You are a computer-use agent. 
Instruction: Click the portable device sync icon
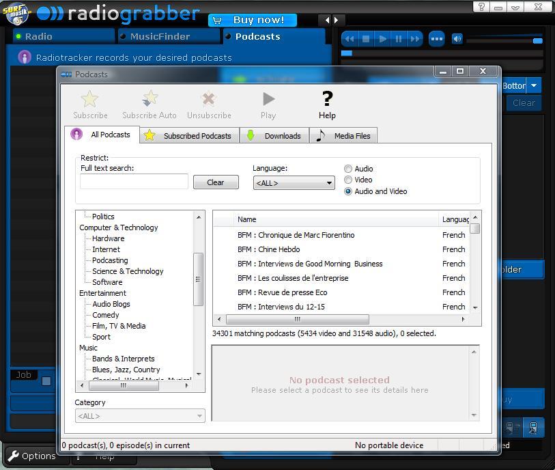pos(533,428)
